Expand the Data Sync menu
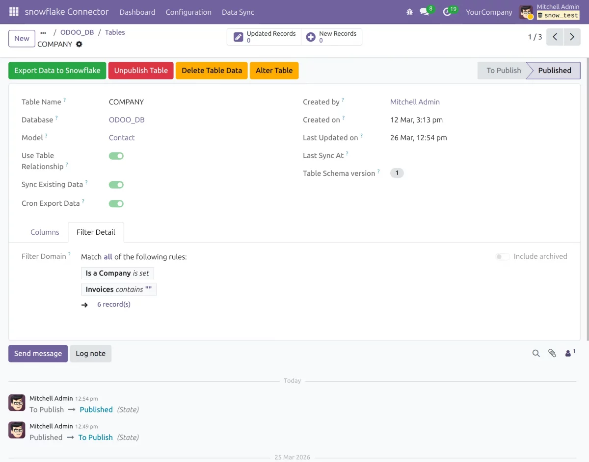This screenshot has width=589, height=462. pyautogui.click(x=238, y=12)
